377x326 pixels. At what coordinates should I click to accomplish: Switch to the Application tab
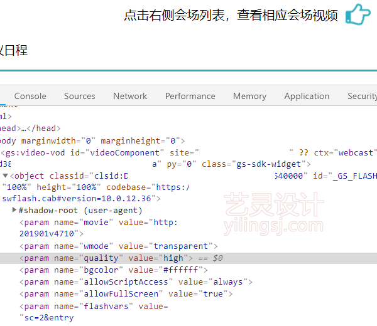307,96
